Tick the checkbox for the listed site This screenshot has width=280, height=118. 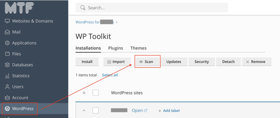tap(96, 110)
